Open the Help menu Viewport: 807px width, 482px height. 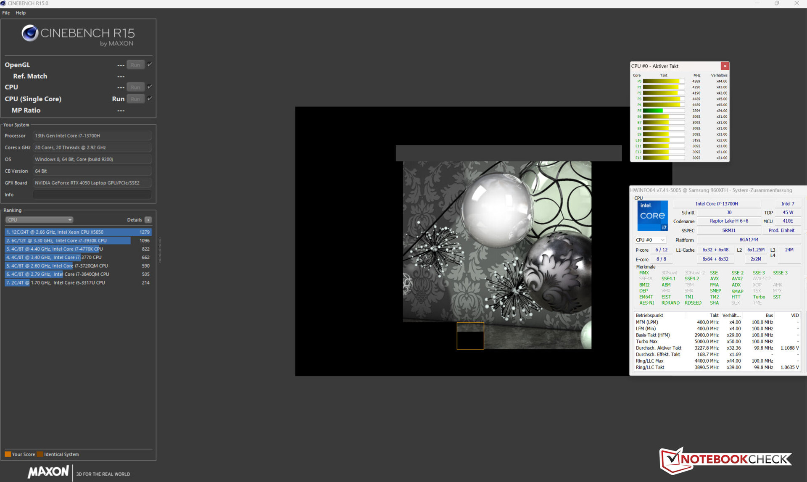(21, 13)
